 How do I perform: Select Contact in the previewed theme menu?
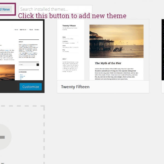37,30
